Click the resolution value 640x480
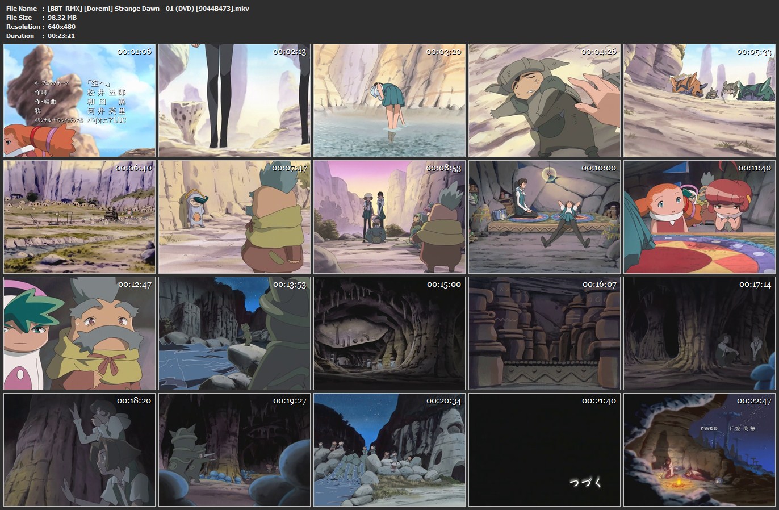The width and height of the screenshot is (779, 510). tap(62, 27)
